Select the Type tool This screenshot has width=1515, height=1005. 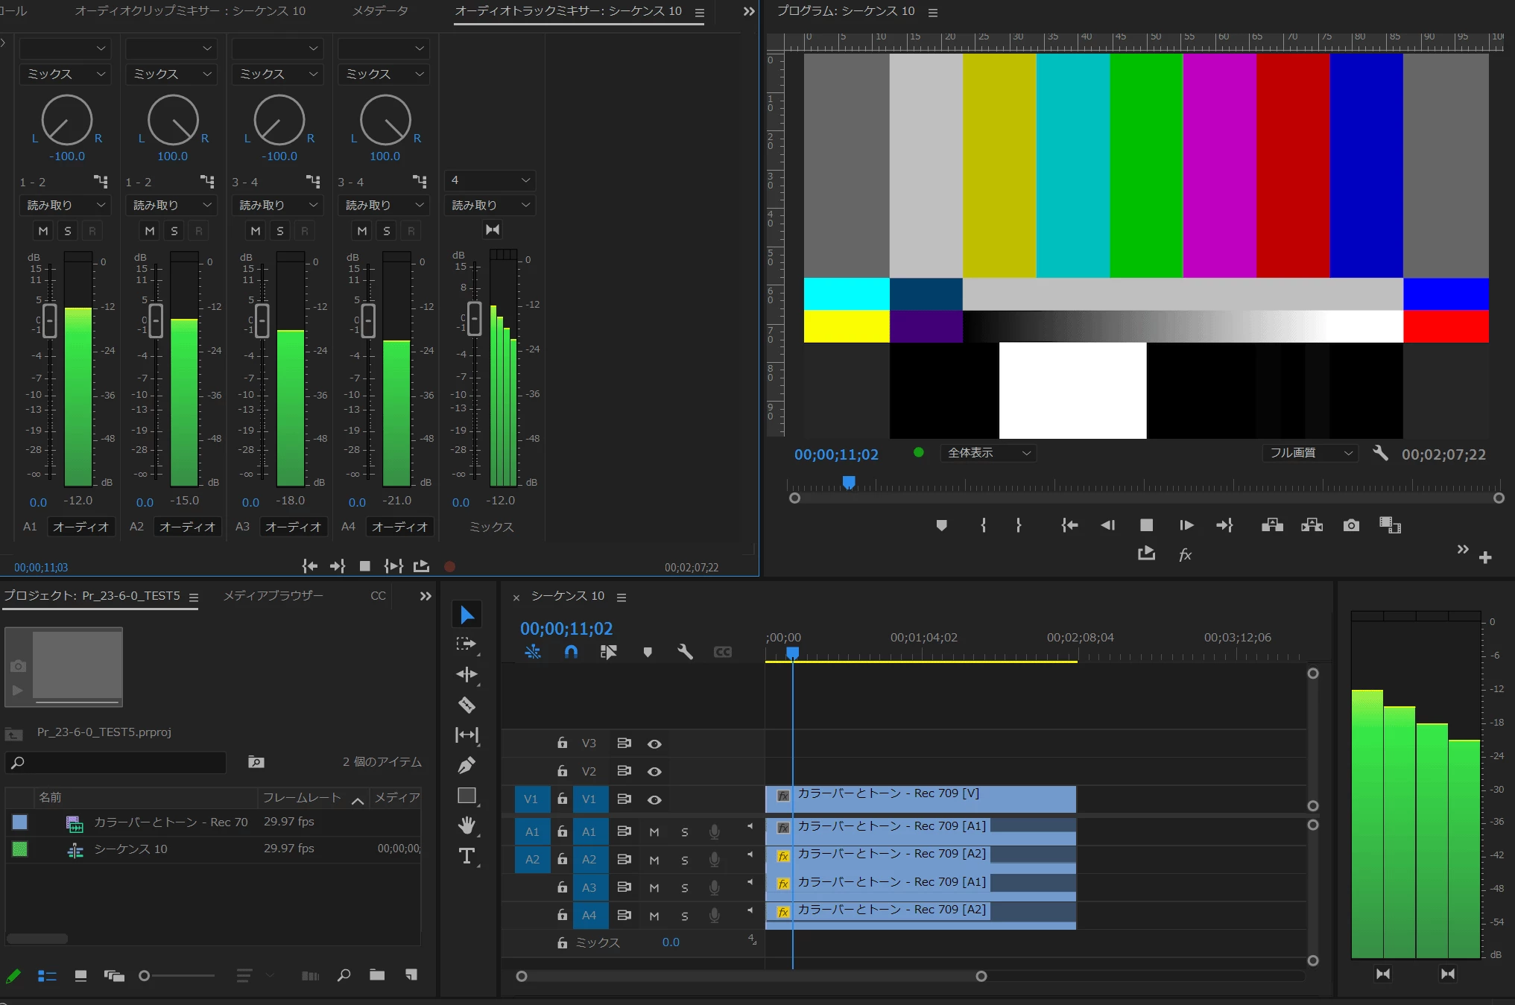coord(466,856)
